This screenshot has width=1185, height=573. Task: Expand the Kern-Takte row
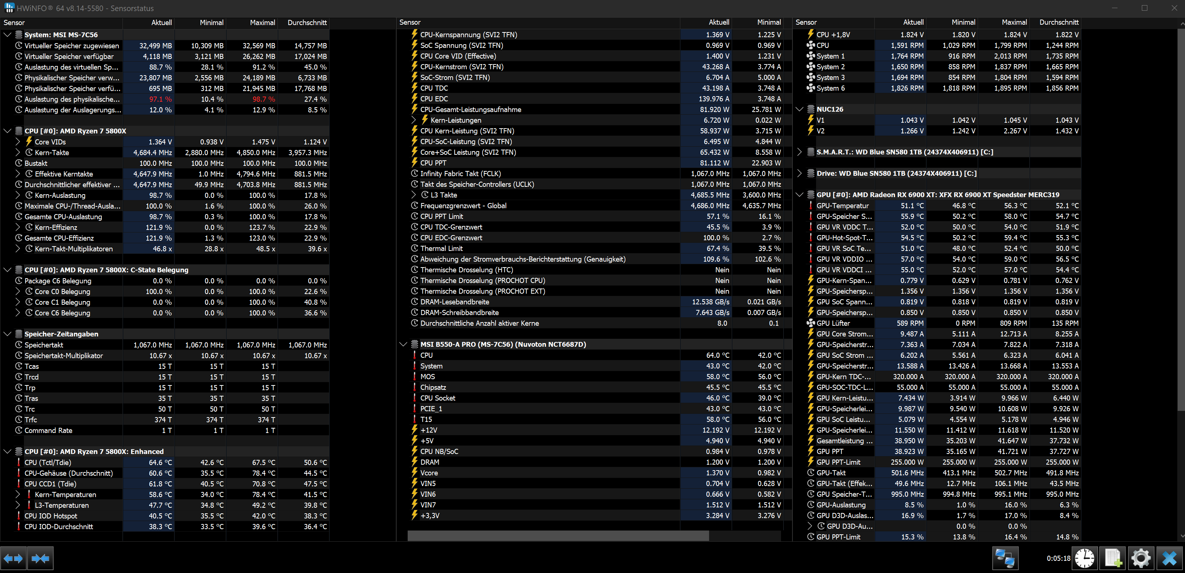(18, 153)
